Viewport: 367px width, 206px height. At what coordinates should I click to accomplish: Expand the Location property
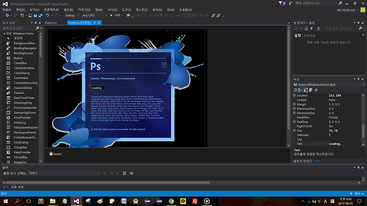pos(295,95)
